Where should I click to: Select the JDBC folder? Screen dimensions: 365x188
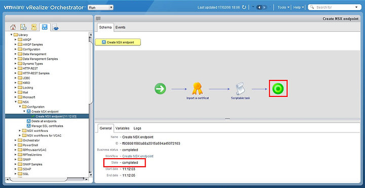tap(26, 78)
